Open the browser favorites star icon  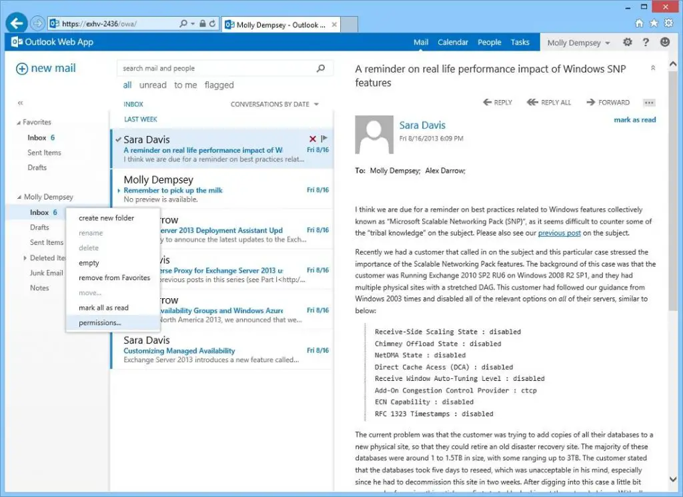[654, 23]
